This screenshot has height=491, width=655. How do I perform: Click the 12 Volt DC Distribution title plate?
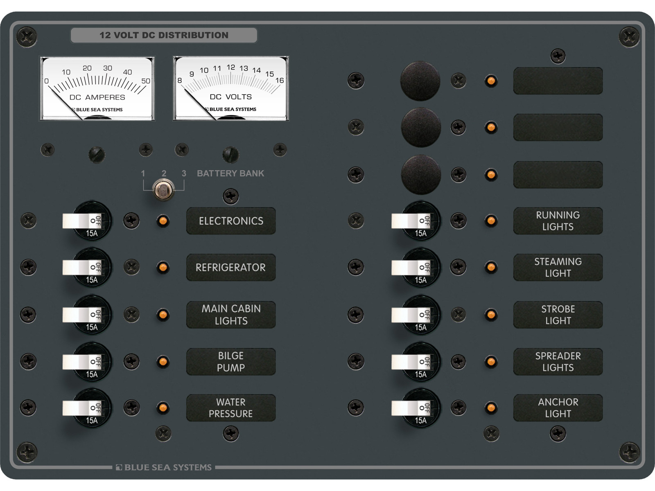point(164,35)
